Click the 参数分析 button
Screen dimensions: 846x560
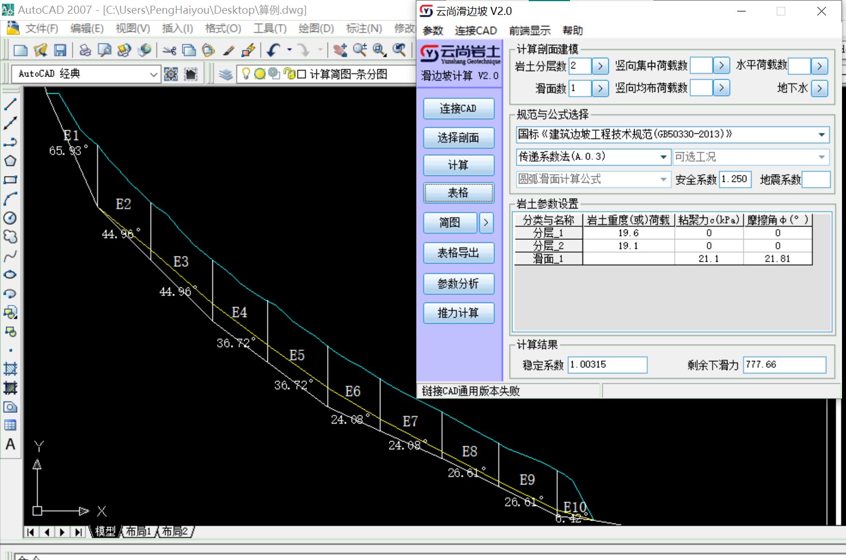[458, 283]
